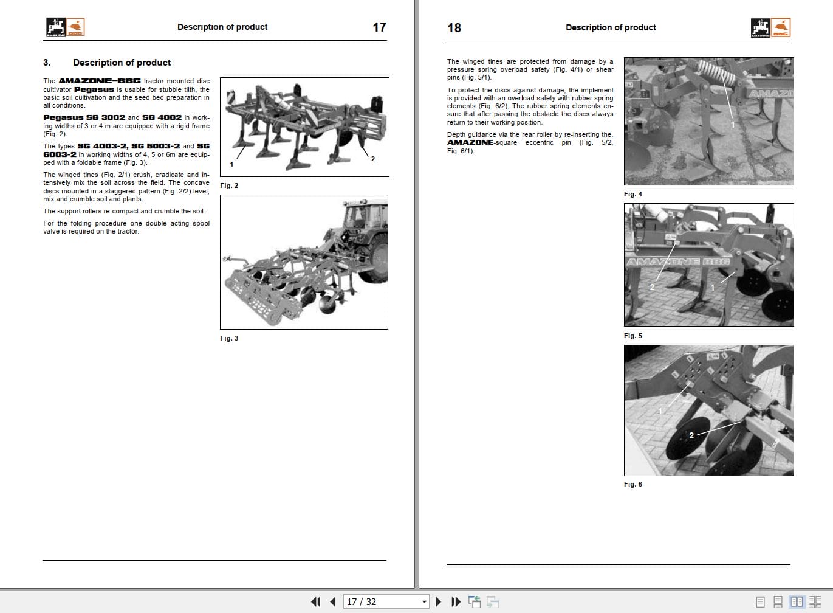Click the paragraph starting 'The winged tines are protected'
Screen dimensions: 833x613
pos(530,69)
